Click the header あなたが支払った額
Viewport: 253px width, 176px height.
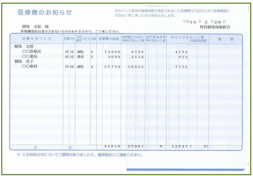coord(187,37)
